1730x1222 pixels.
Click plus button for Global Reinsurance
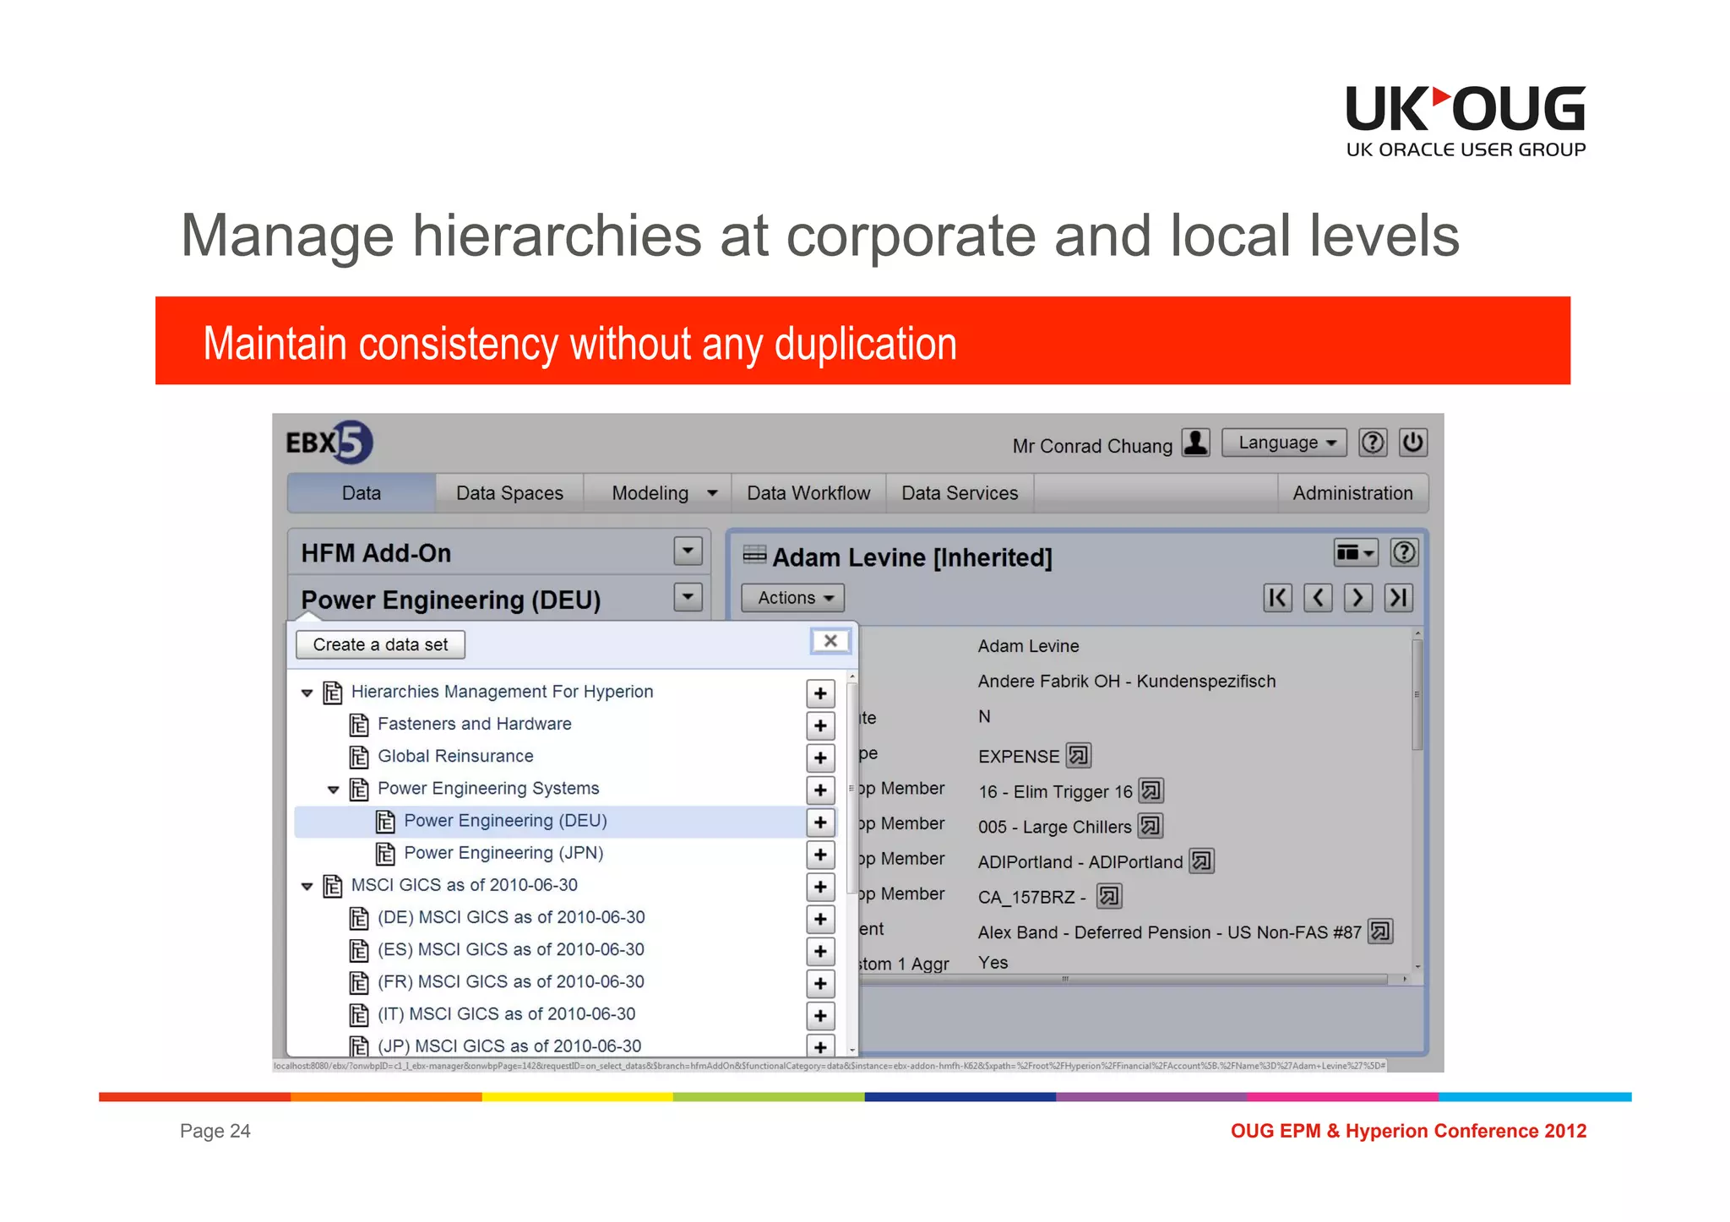pos(820,758)
